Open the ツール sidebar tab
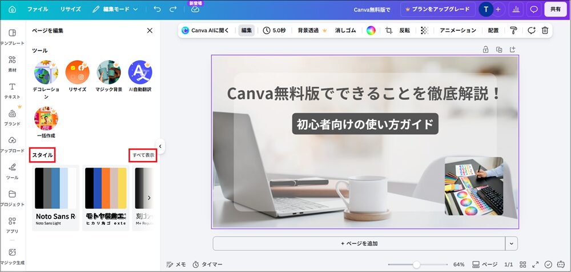Screen dimensions: 571x272 pos(13,171)
